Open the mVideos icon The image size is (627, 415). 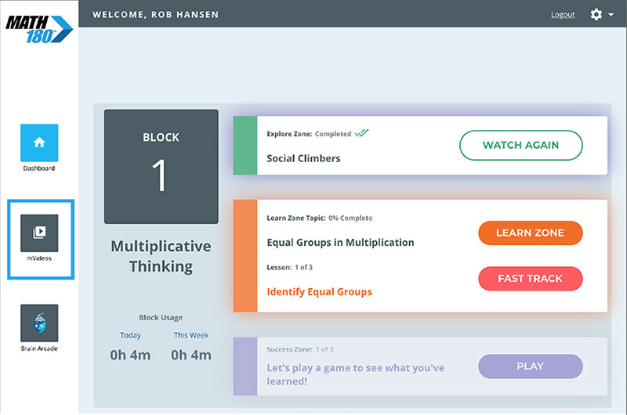pos(39,233)
